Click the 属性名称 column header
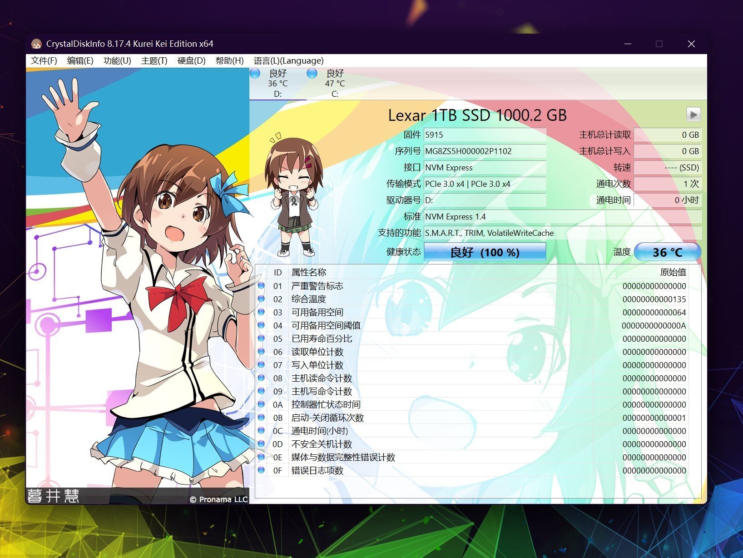743x558 pixels. 309,272
